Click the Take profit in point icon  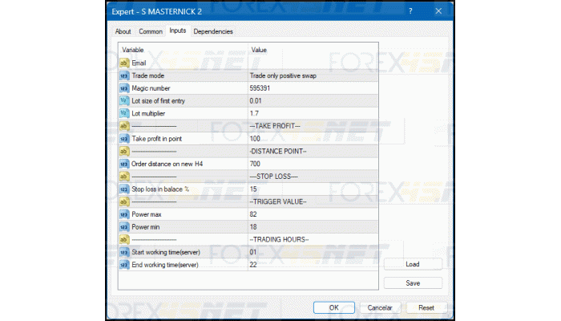click(124, 138)
